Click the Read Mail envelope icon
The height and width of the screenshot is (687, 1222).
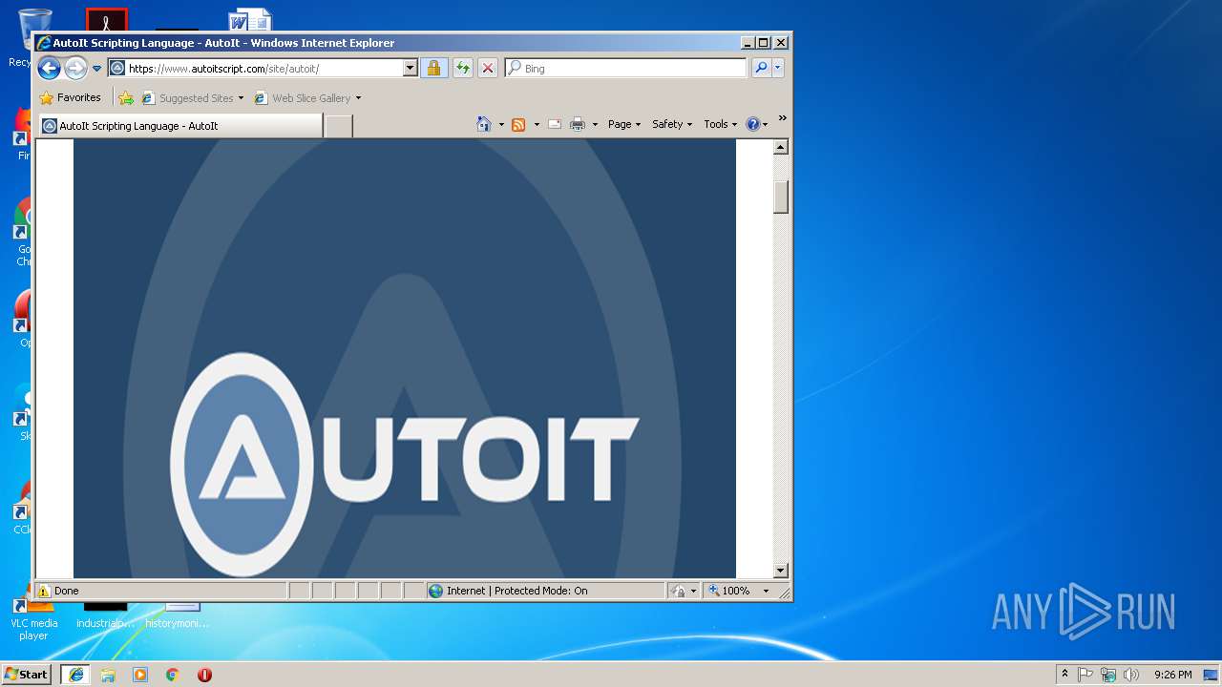[554, 124]
